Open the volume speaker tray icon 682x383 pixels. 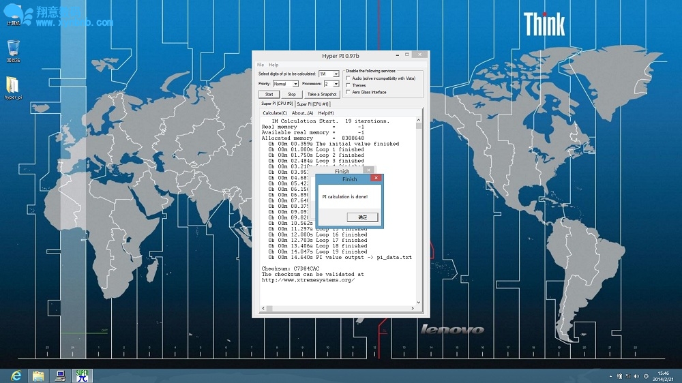point(637,376)
